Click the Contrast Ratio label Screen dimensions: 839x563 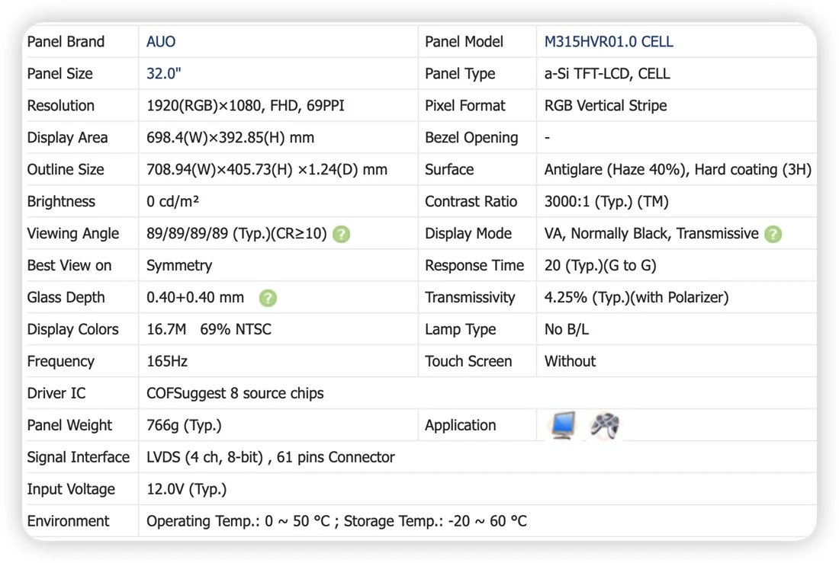tap(471, 202)
